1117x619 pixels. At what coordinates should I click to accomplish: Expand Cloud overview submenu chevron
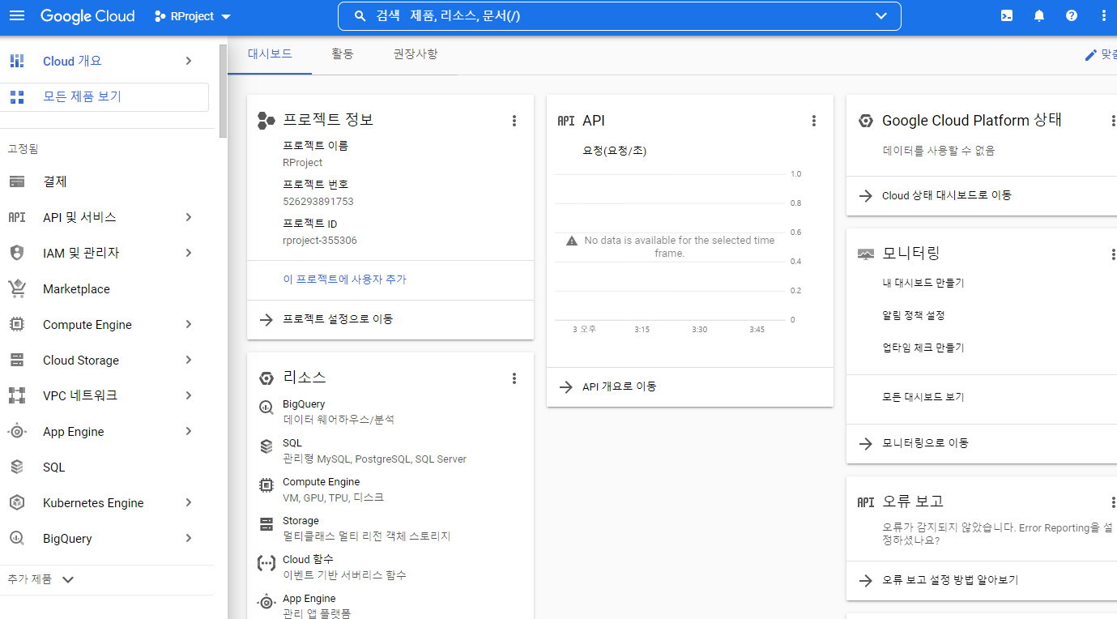click(188, 61)
